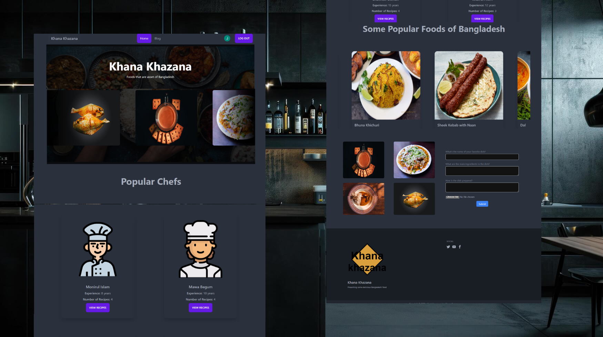Open the Bhuna Khichuri food card
The width and height of the screenshot is (603, 337).
pyautogui.click(x=386, y=90)
